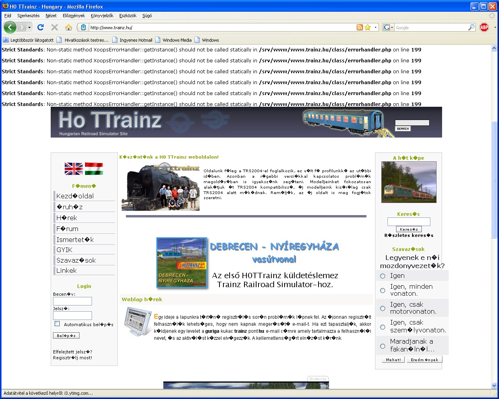This screenshot has width=499, height=399.
Task: Open the Hírek menu link
Action: [x=67, y=218]
